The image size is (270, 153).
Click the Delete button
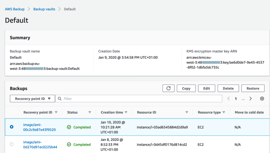click(x=228, y=88)
